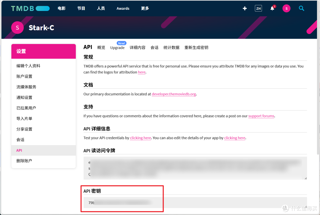320x215 pixels.
Task: Open the notifications bell icon
Action: pos(272,8)
